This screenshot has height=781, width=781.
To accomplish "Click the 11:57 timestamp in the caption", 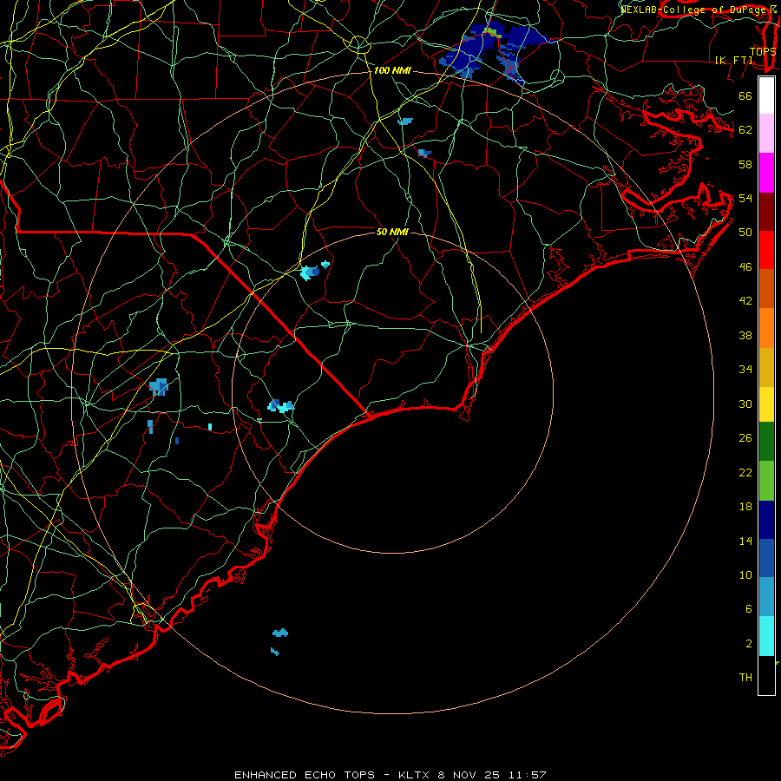I will [x=527, y=775].
